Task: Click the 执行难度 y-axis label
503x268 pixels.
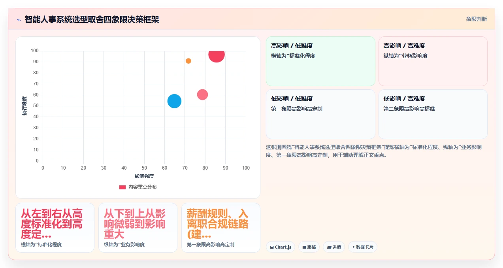Action: [x=24, y=106]
